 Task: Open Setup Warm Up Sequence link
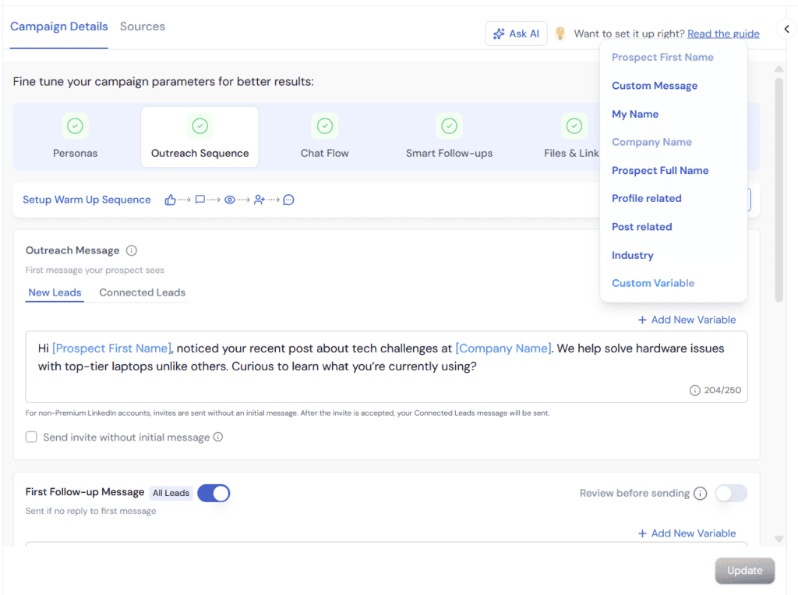coord(87,200)
